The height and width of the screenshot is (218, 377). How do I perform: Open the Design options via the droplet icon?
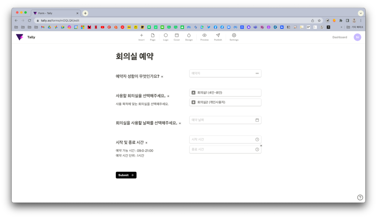pos(188,37)
